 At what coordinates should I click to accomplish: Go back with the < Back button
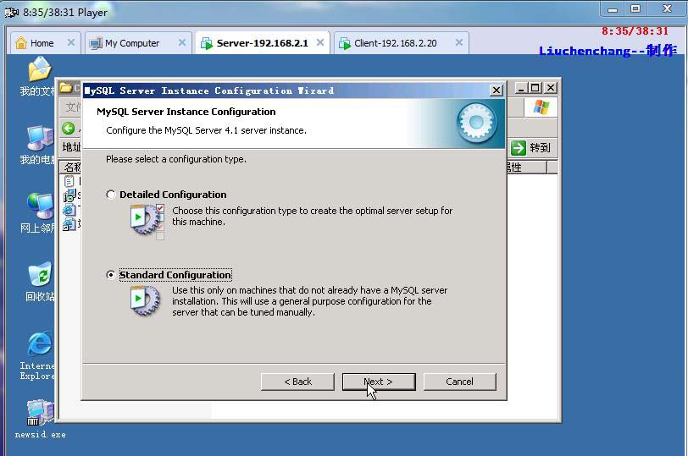pos(297,382)
